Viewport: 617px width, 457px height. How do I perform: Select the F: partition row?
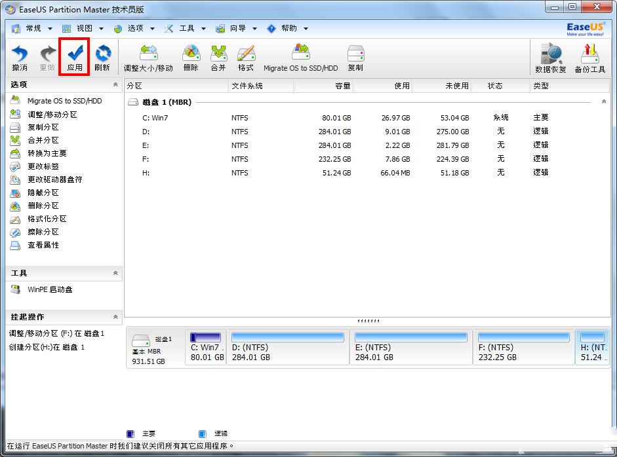(368, 159)
